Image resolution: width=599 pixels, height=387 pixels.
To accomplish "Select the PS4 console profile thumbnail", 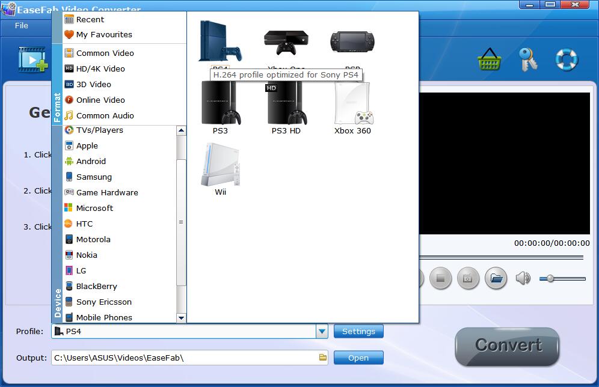I will pos(221,41).
